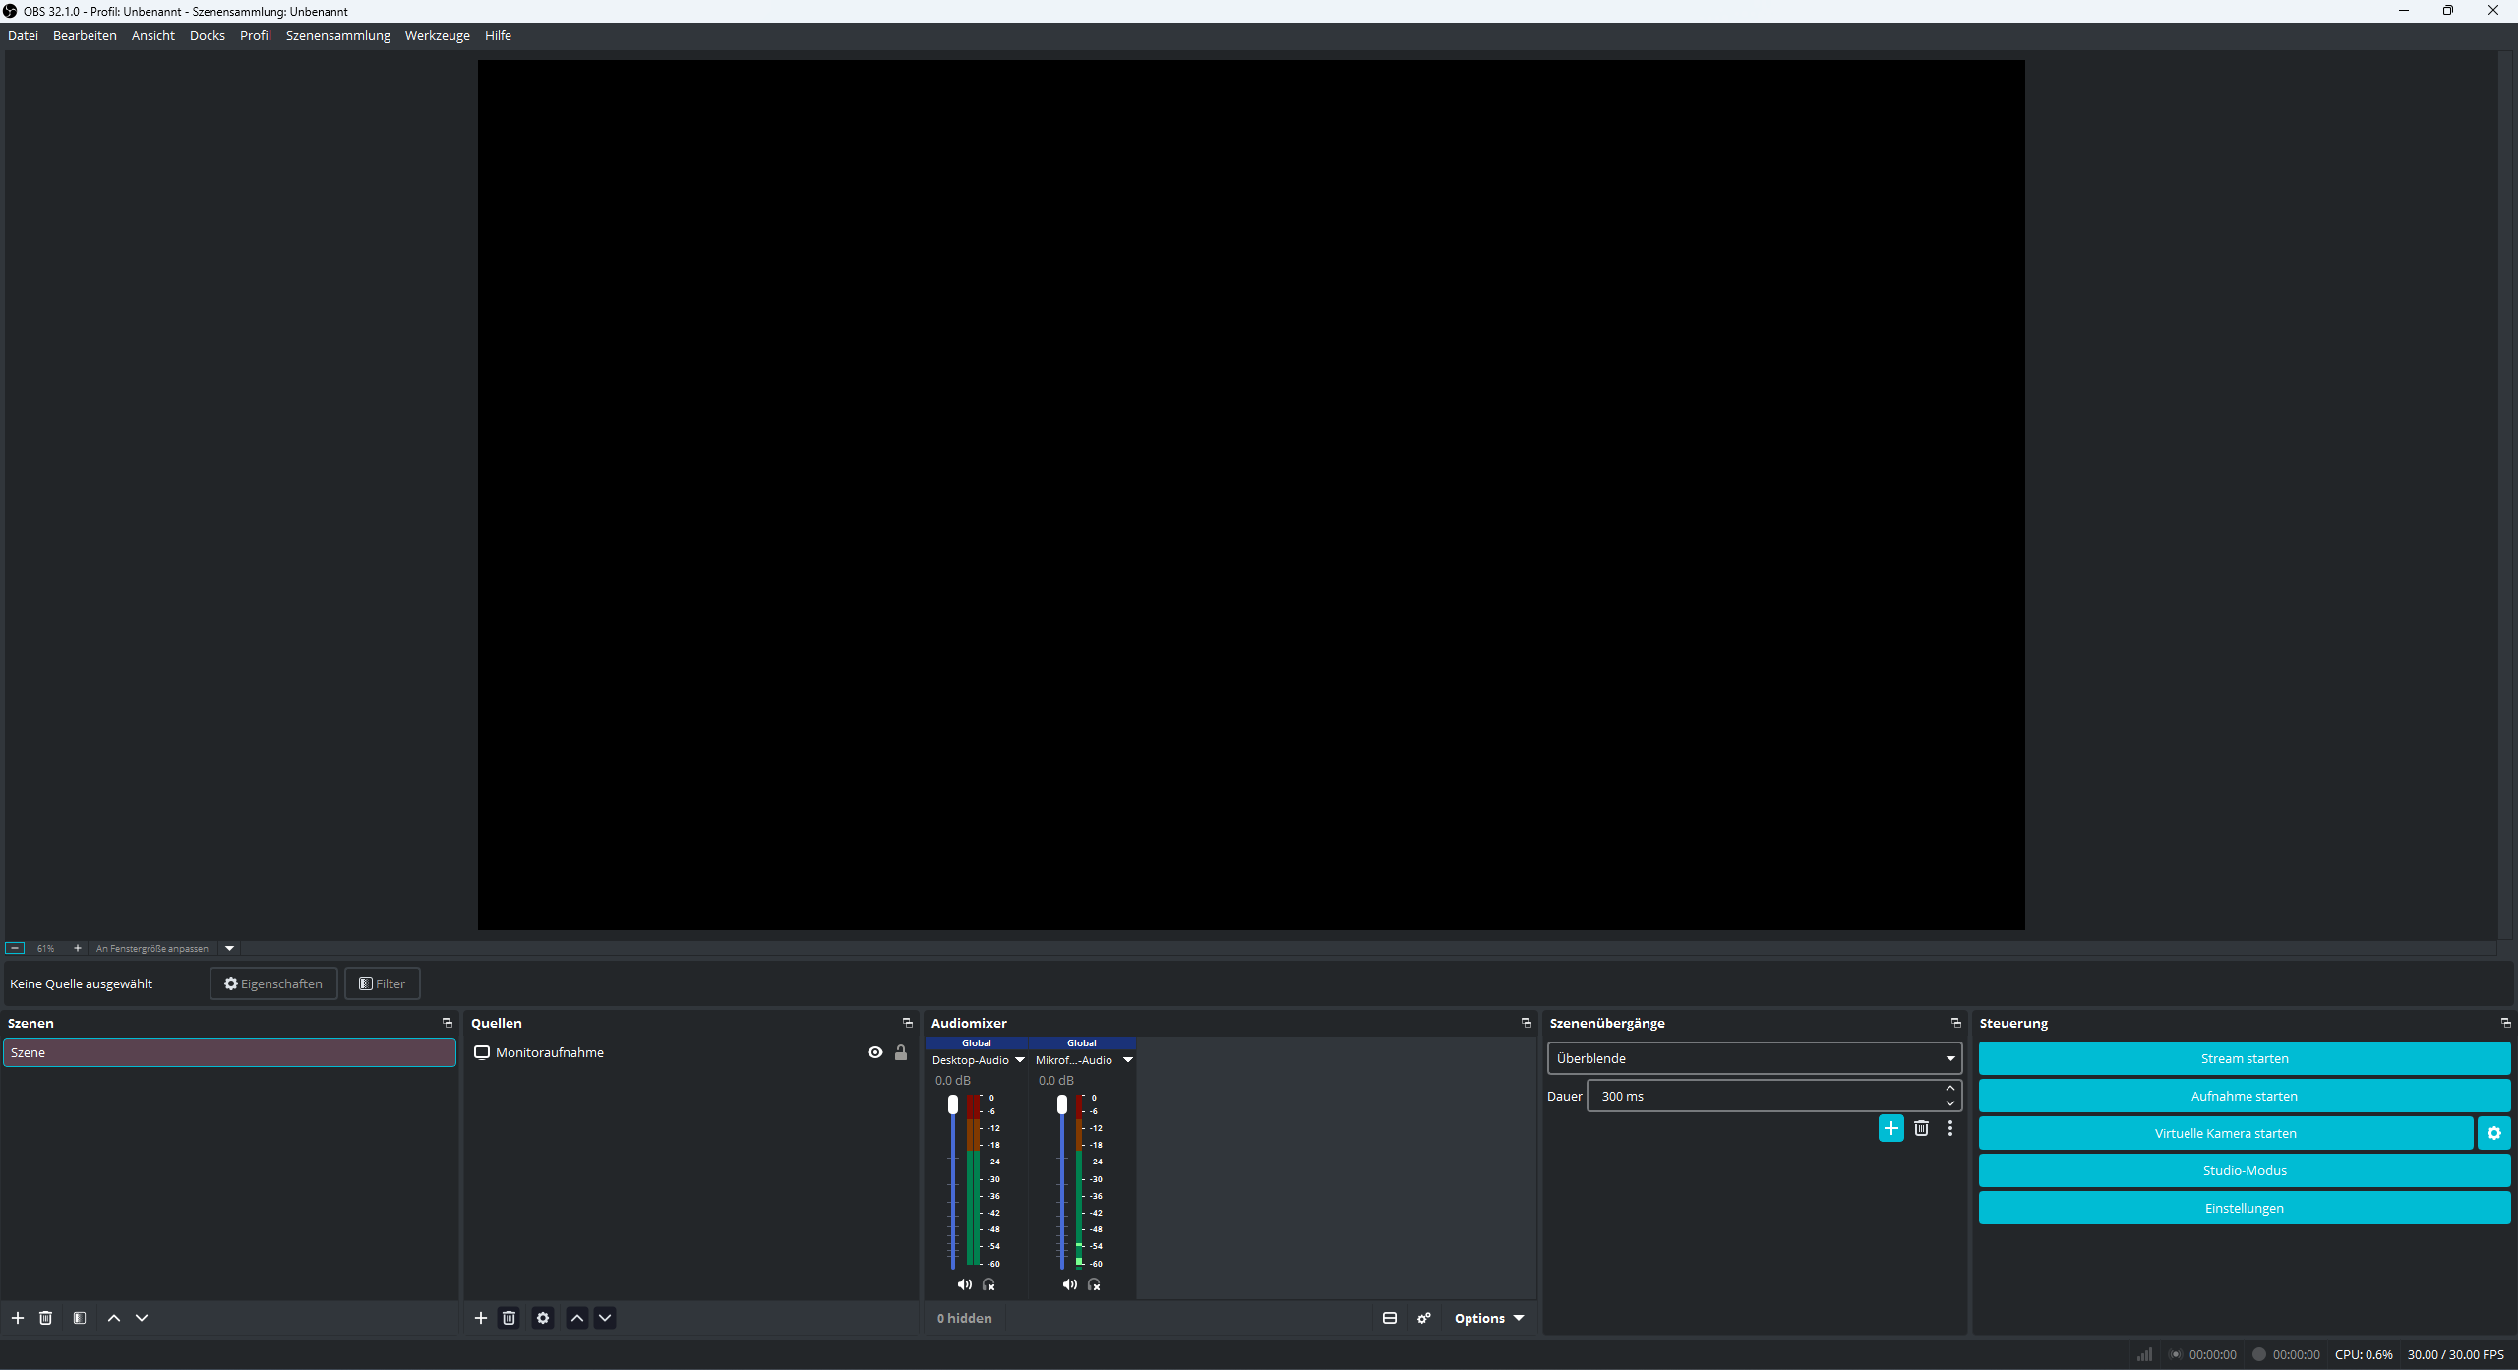Screen dimensions: 2518x1370
Task: Delete the selected scene with the Szenen trash icon
Action: (45, 1318)
